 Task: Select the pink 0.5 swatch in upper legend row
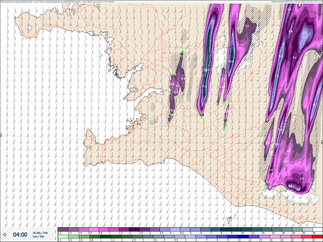click(94, 229)
